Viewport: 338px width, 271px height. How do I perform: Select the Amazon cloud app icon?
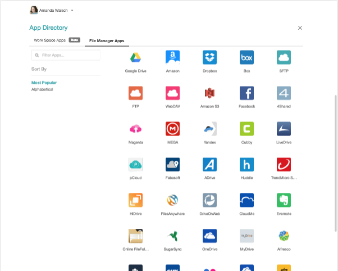click(x=173, y=57)
